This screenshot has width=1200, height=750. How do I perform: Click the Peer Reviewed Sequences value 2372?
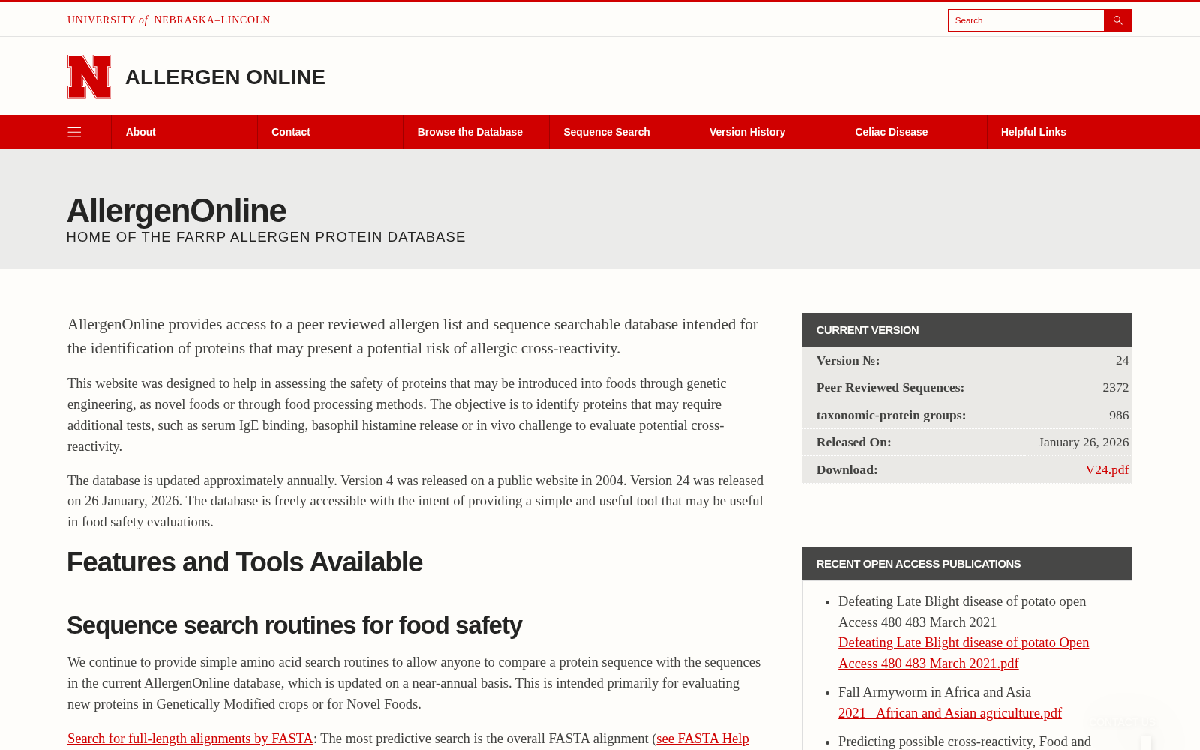coord(1115,388)
